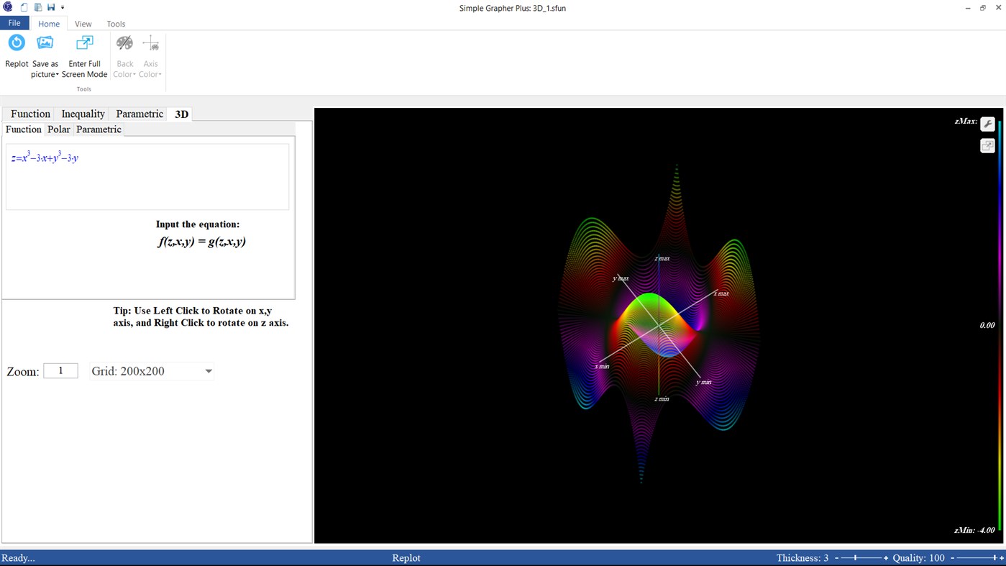The width and height of the screenshot is (1006, 566).
Task: Click the Save as picture icon
Action: pos(45,43)
